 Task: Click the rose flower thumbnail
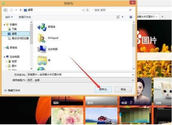pos(67,116)
